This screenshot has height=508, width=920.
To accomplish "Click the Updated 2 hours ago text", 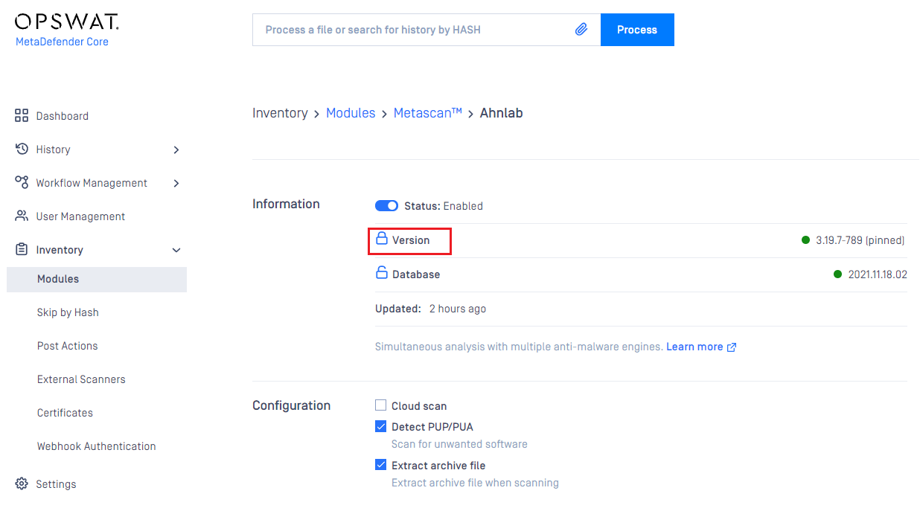I will click(x=430, y=309).
